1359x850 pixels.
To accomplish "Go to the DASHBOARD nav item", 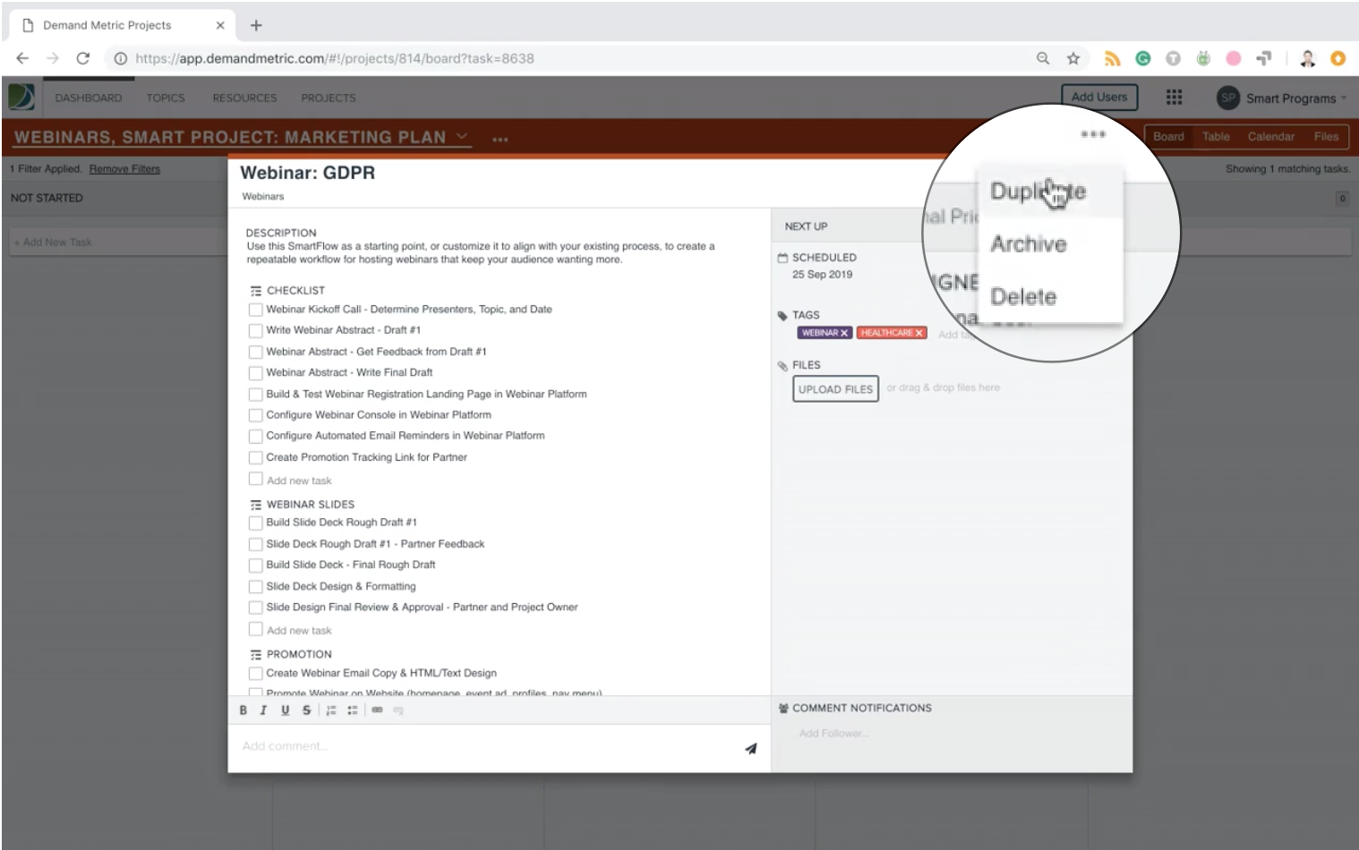I will point(89,98).
